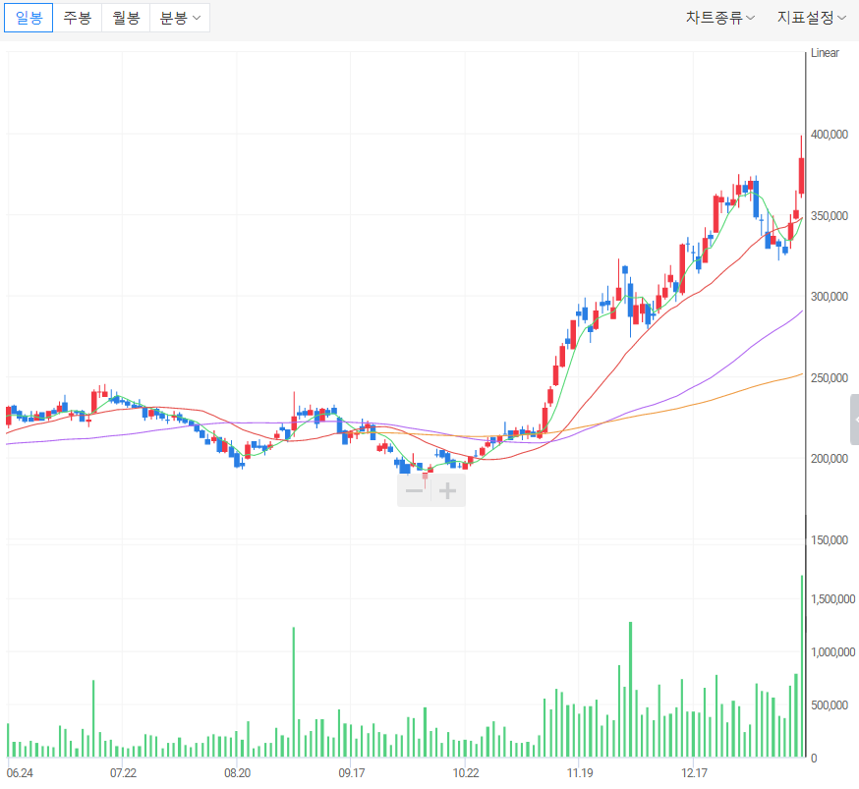Viewport: 859px width, 789px height.
Task: Click the 500,000 volume axis label
Action: tap(829, 705)
